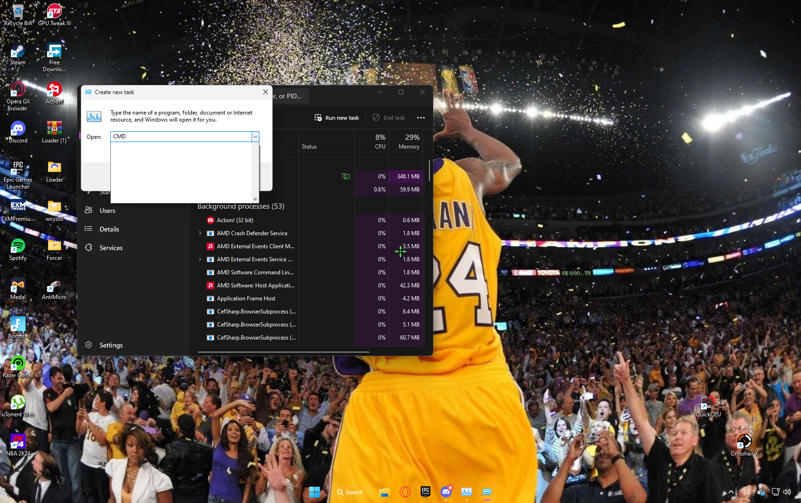Expand AMD External Events Service row
The width and height of the screenshot is (801, 503).
(200, 259)
